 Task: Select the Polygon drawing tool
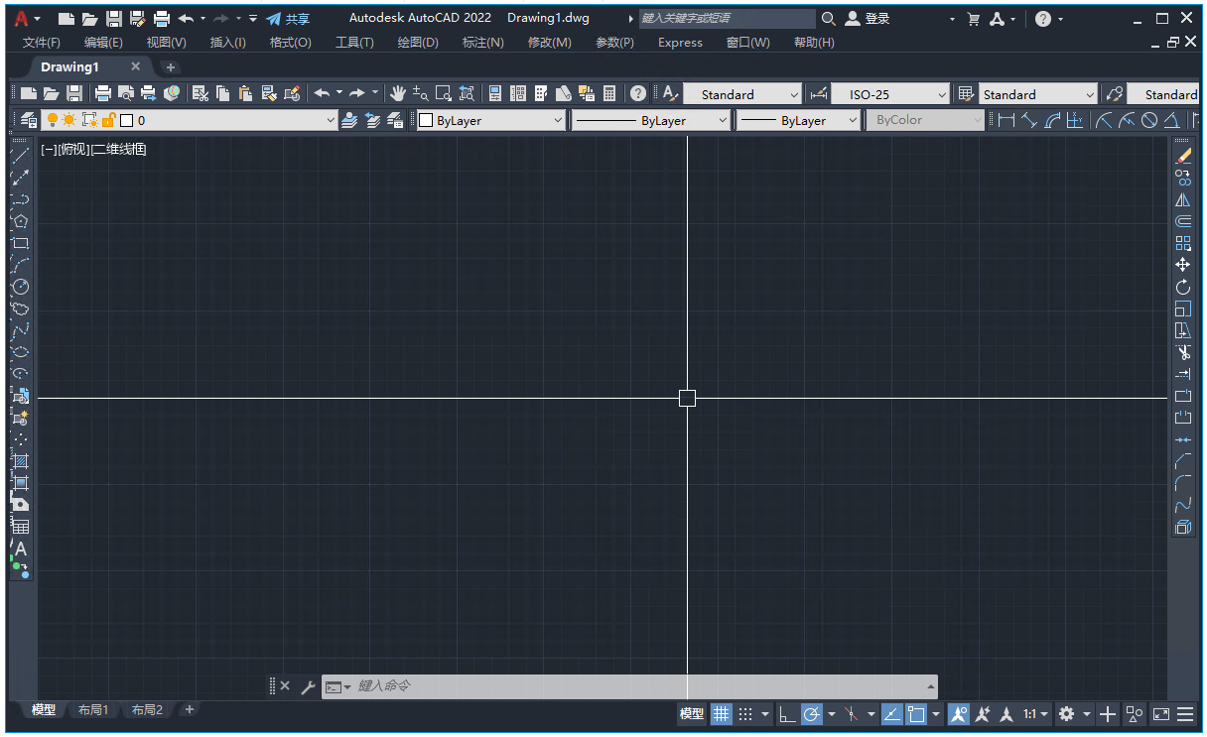click(20, 220)
